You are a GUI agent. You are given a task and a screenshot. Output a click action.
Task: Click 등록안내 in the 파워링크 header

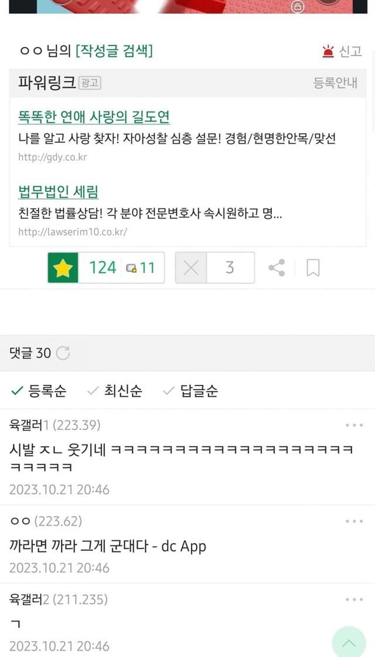[x=335, y=83]
